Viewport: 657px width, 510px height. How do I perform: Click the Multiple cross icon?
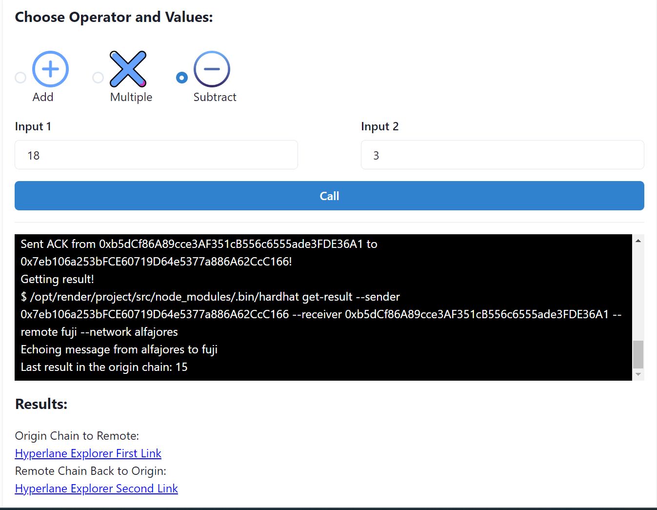(128, 69)
